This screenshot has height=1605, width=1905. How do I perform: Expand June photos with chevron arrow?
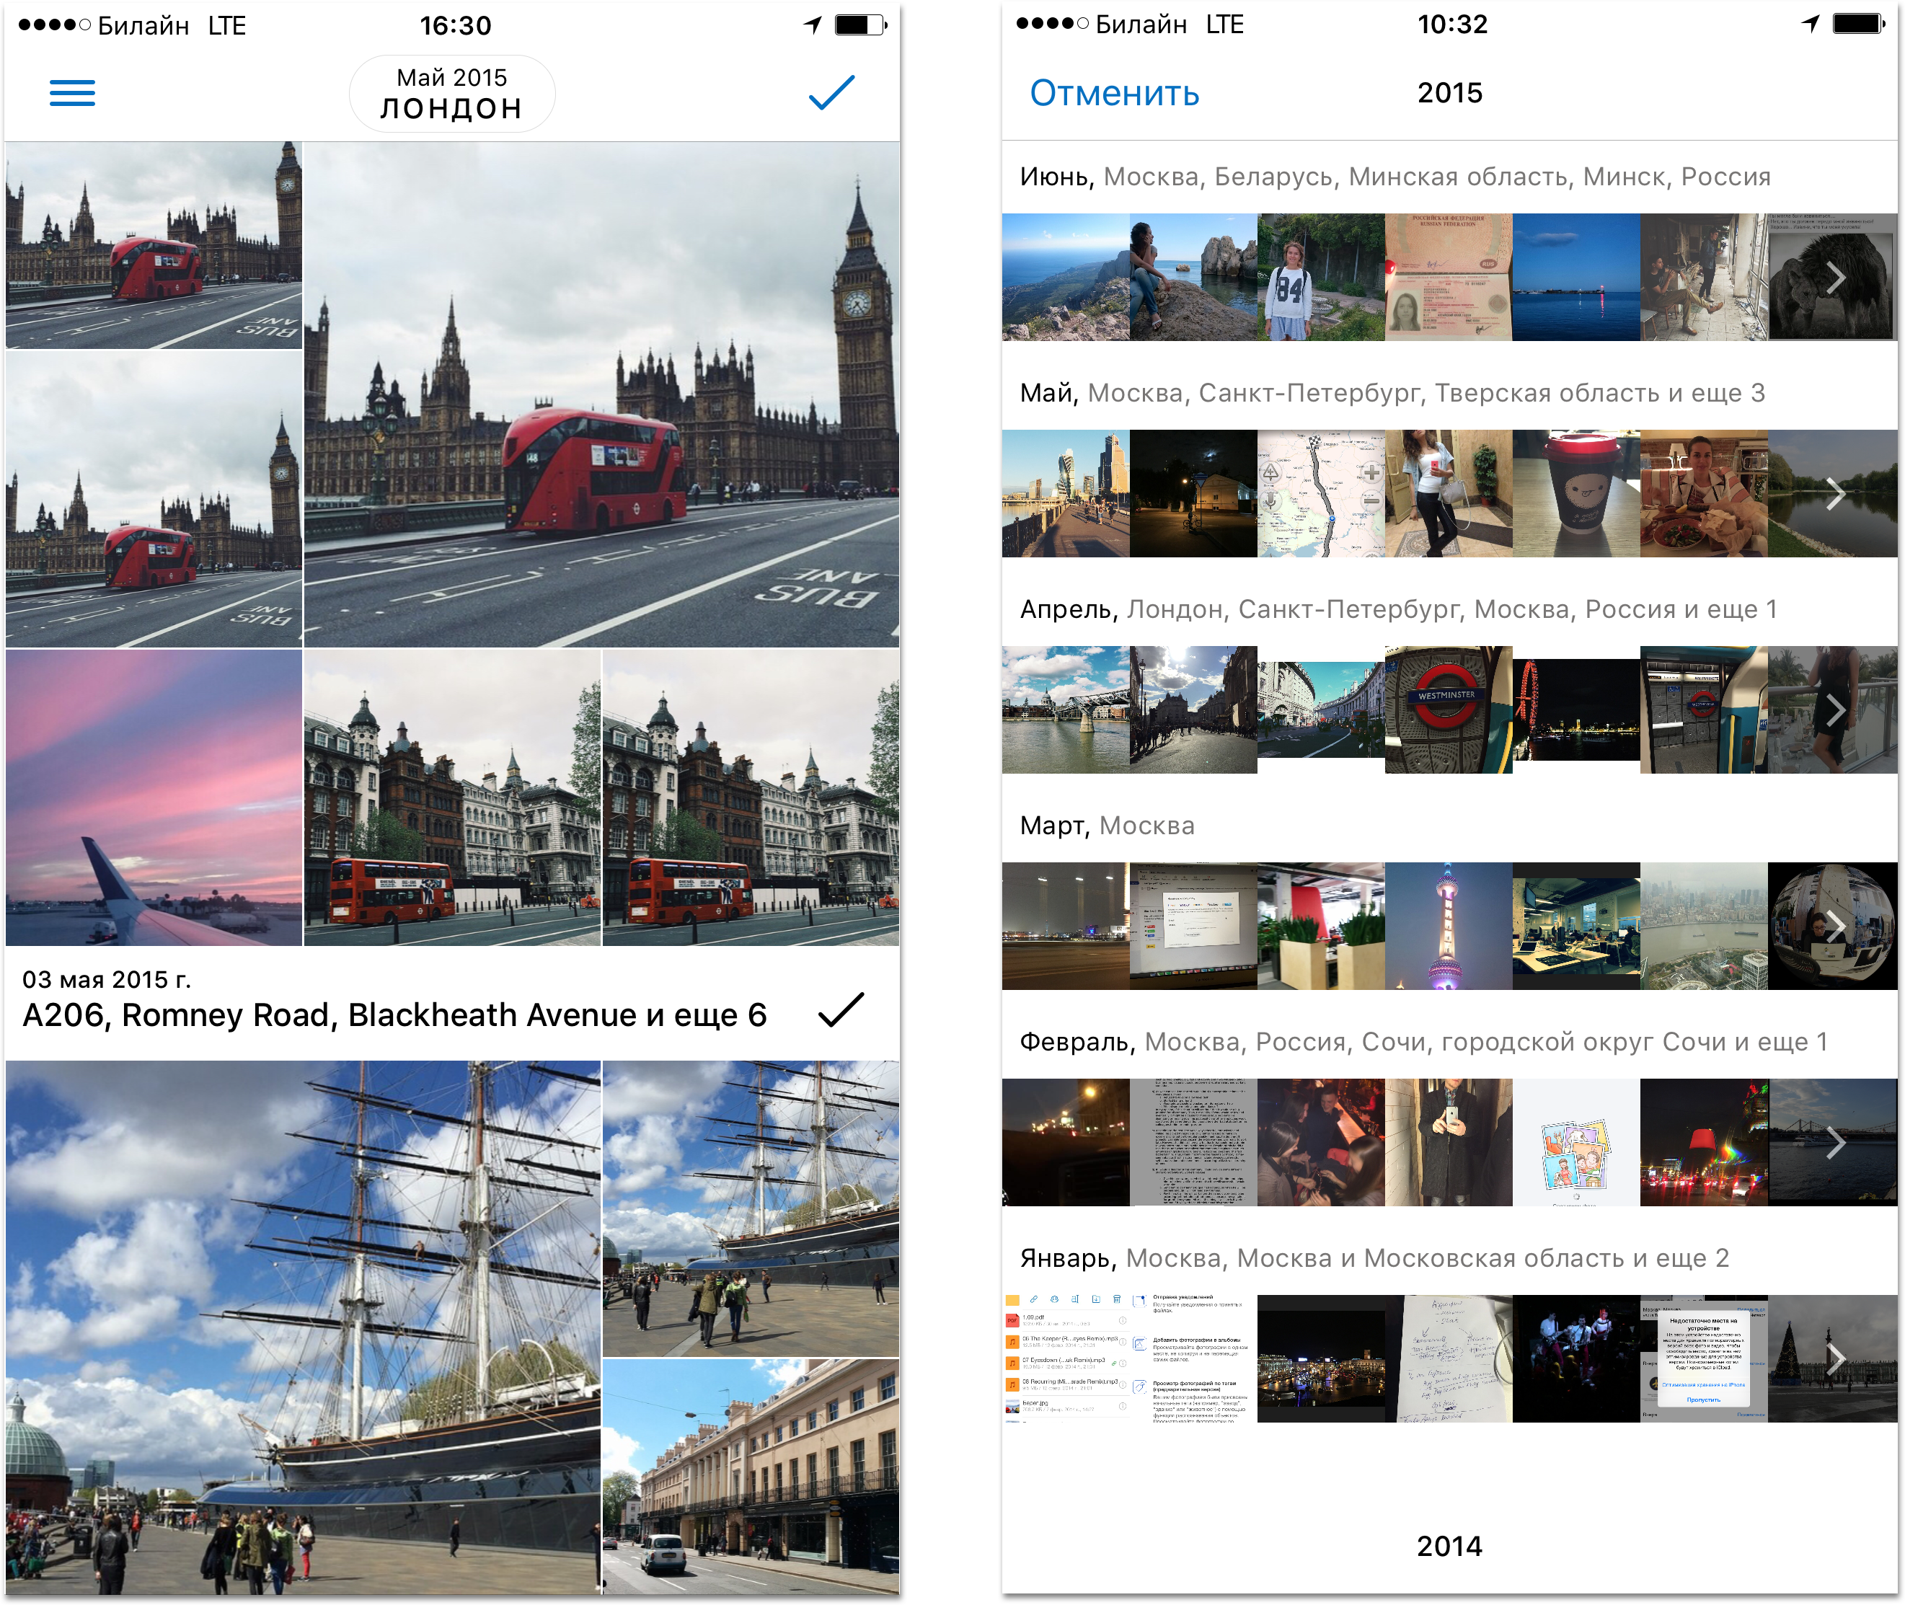click(x=1836, y=278)
